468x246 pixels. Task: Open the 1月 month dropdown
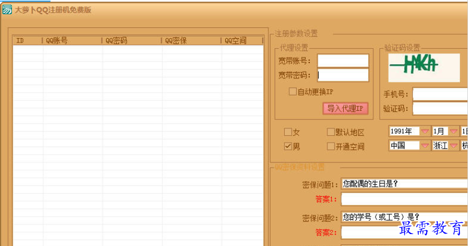(454, 131)
